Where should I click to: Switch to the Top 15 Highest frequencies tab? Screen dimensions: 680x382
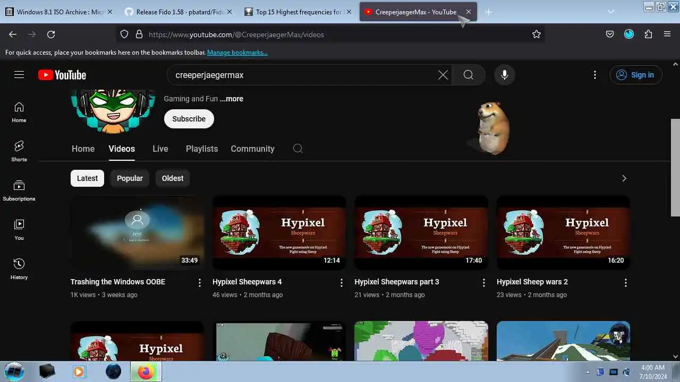[x=298, y=12]
